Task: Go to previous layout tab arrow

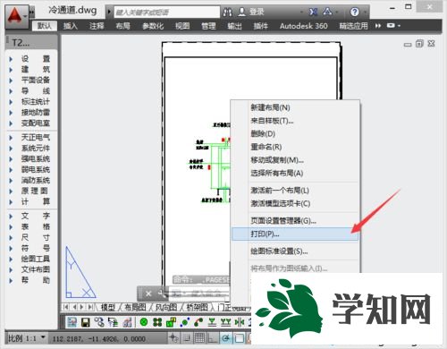Action: click(74, 307)
